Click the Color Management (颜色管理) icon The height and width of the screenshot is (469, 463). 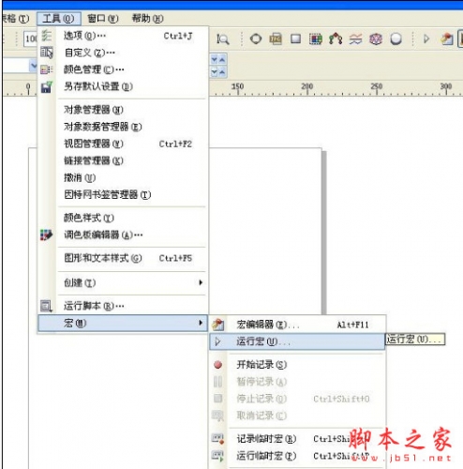[47, 69]
